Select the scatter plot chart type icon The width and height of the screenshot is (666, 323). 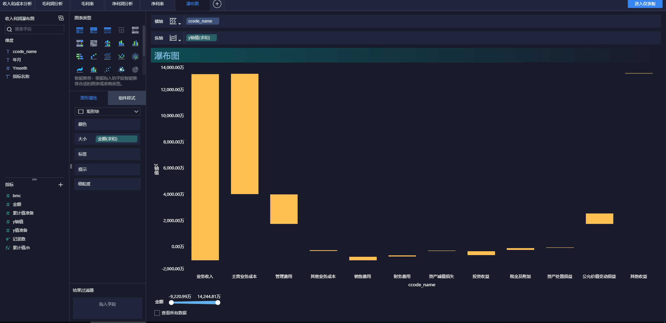(x=108, y=70)
